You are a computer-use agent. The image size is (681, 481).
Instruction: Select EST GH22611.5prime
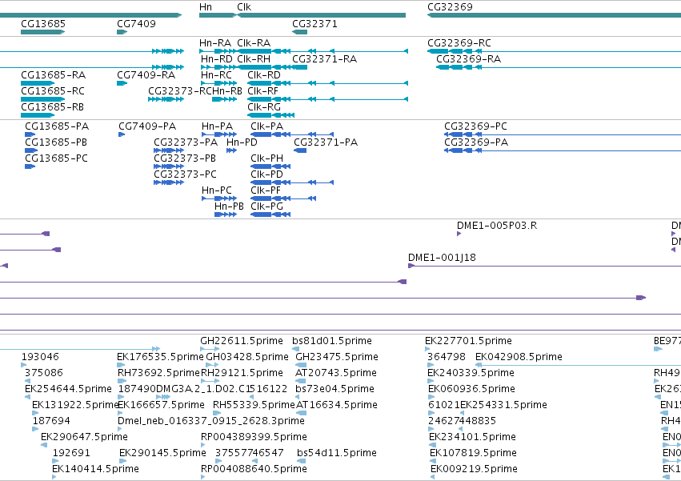click(x=242, y=341)
